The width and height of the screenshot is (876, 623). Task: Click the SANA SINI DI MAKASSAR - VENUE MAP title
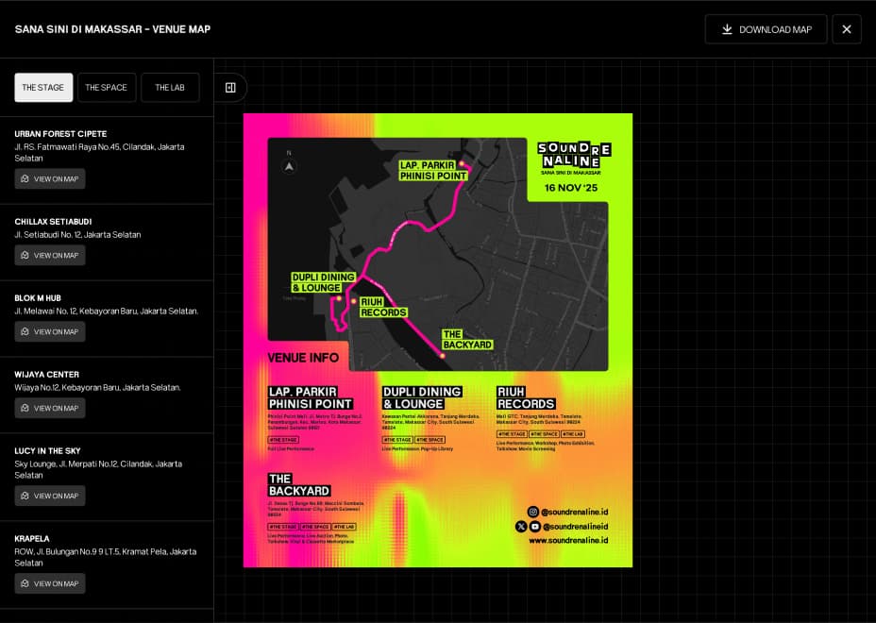coord(112,29)
